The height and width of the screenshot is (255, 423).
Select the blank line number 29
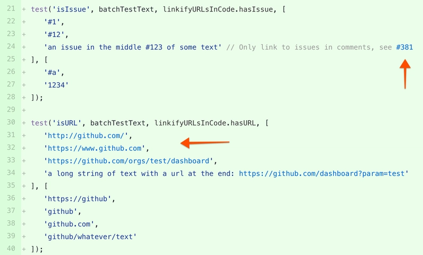11,110
